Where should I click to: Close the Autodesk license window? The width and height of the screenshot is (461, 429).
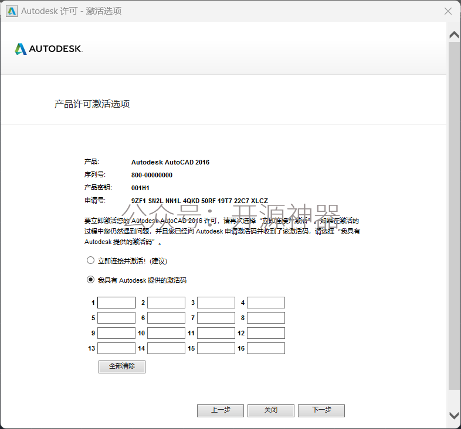coord(448,11)
